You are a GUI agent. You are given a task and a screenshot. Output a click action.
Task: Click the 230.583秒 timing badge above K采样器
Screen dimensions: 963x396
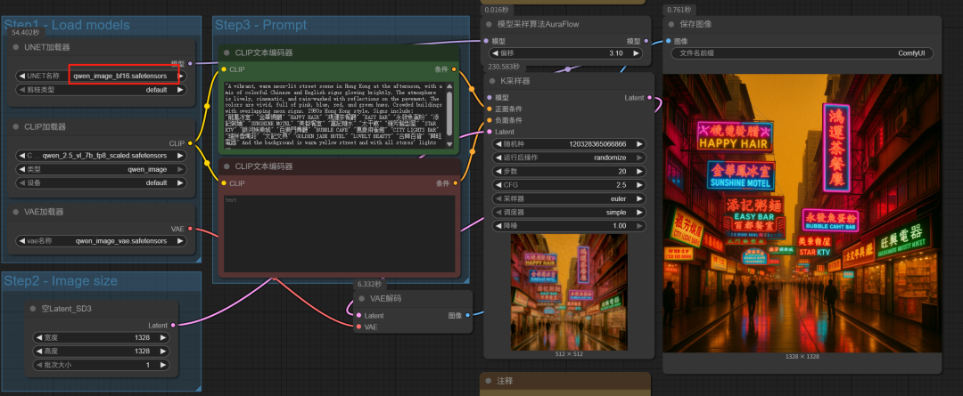[x=503, y=67]
